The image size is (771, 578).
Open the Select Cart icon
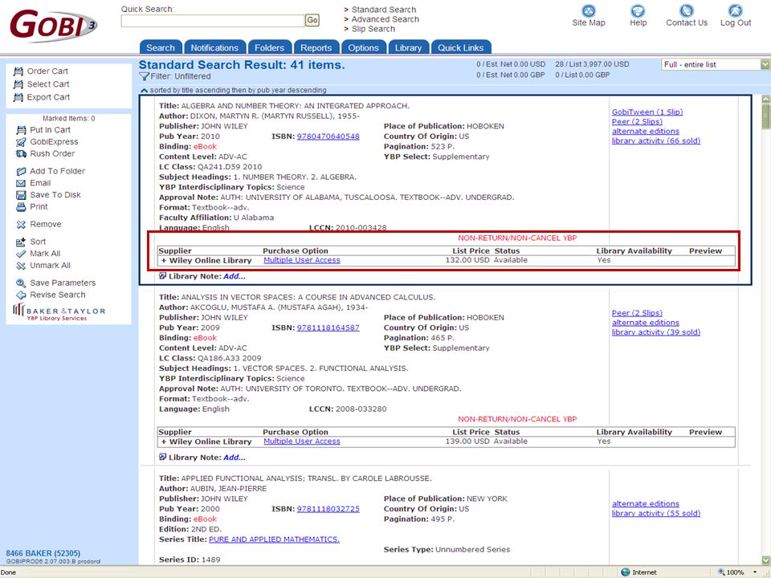click(x=18, y=84)
